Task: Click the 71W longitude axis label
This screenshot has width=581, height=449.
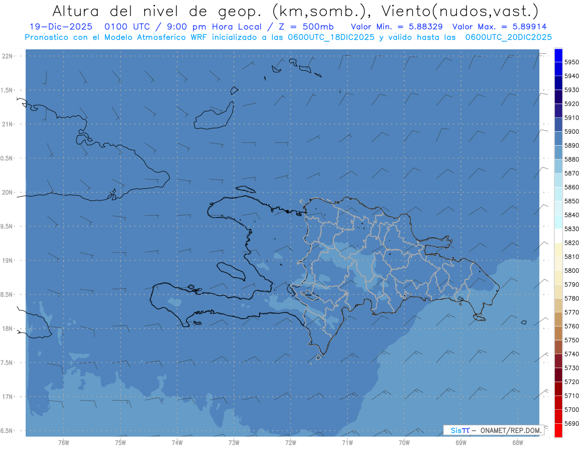Action: [x=347, y=442]
